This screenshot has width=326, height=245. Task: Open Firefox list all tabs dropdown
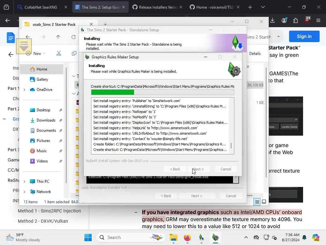[x=263, y=7]
